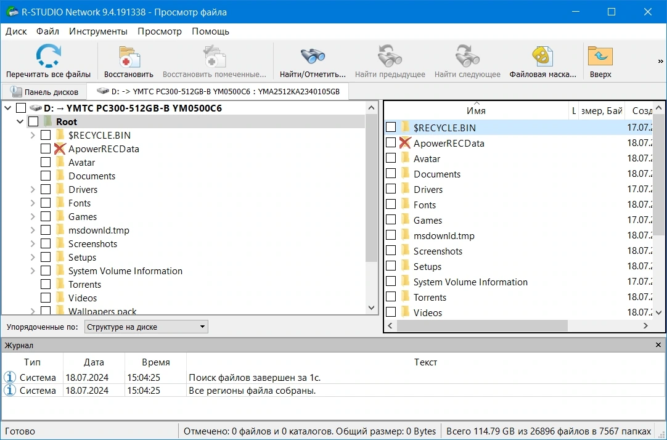Select Wallpapers pack folder in tree
The width and height of the screenshot is (667, 440).
102,311
